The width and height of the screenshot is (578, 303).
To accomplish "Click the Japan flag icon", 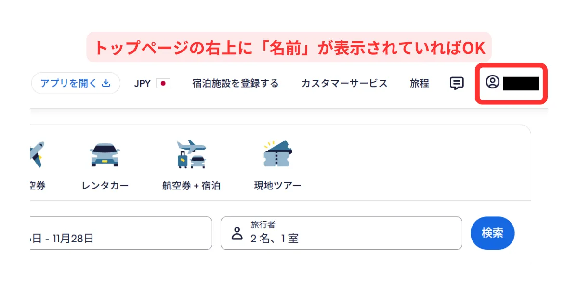I will [x=163, y=84].
